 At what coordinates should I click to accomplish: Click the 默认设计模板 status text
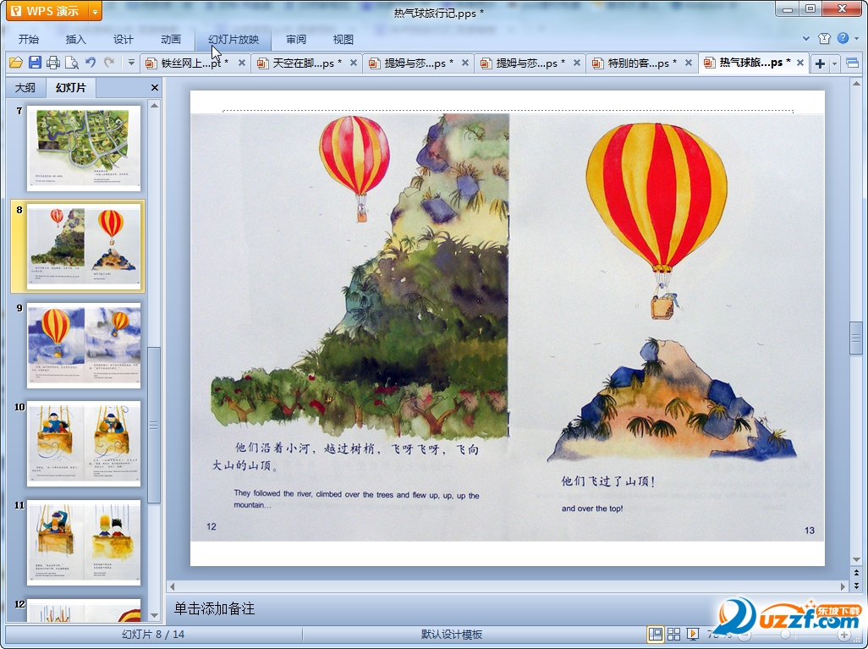(452, 634)
